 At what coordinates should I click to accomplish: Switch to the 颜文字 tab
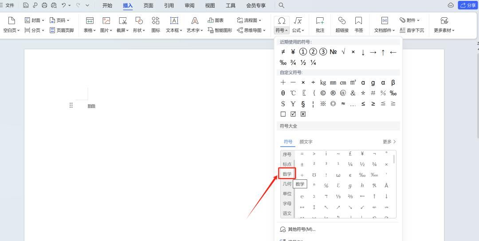pos(306,142)
